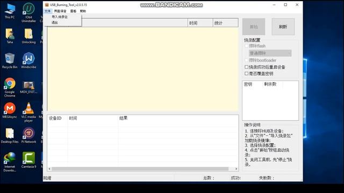344x193 pixels.
Task: Open the 文件 menu
Action: coord(47,11)
